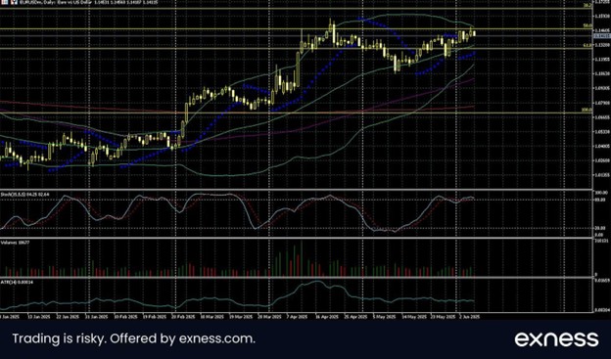
Task: Click the 5 May 2025 date on the time axis
Action: [384, 317]
